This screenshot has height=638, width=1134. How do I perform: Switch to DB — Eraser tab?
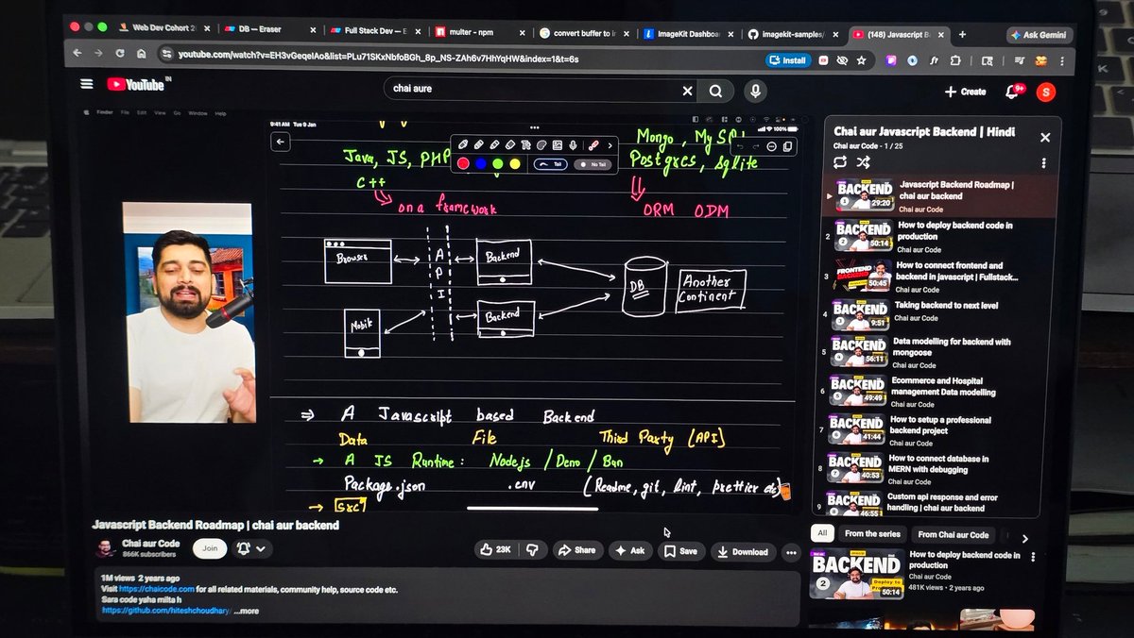[x=270, y=29]
